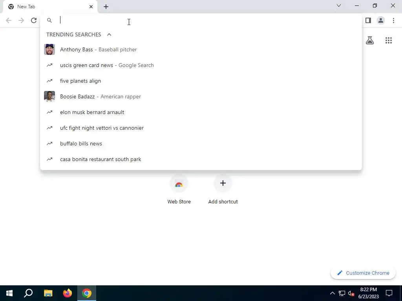Open the Windows Start menu
Image resolution: width=402 pixels, height=301 pixels.
(9, 293)
